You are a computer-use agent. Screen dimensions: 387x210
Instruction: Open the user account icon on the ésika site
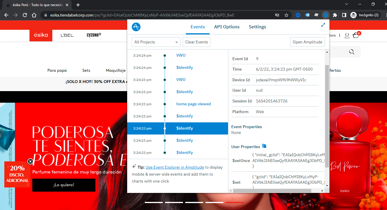(x=347, y=36)
